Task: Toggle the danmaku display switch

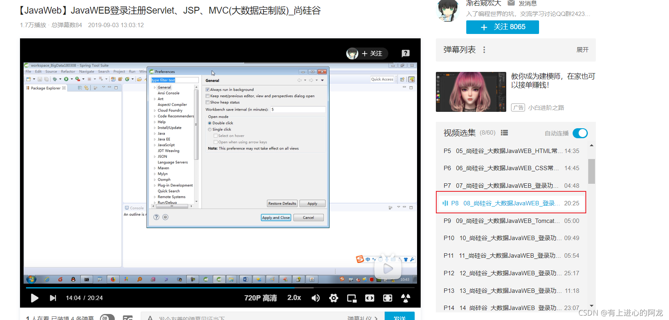Action: (107, 318)
